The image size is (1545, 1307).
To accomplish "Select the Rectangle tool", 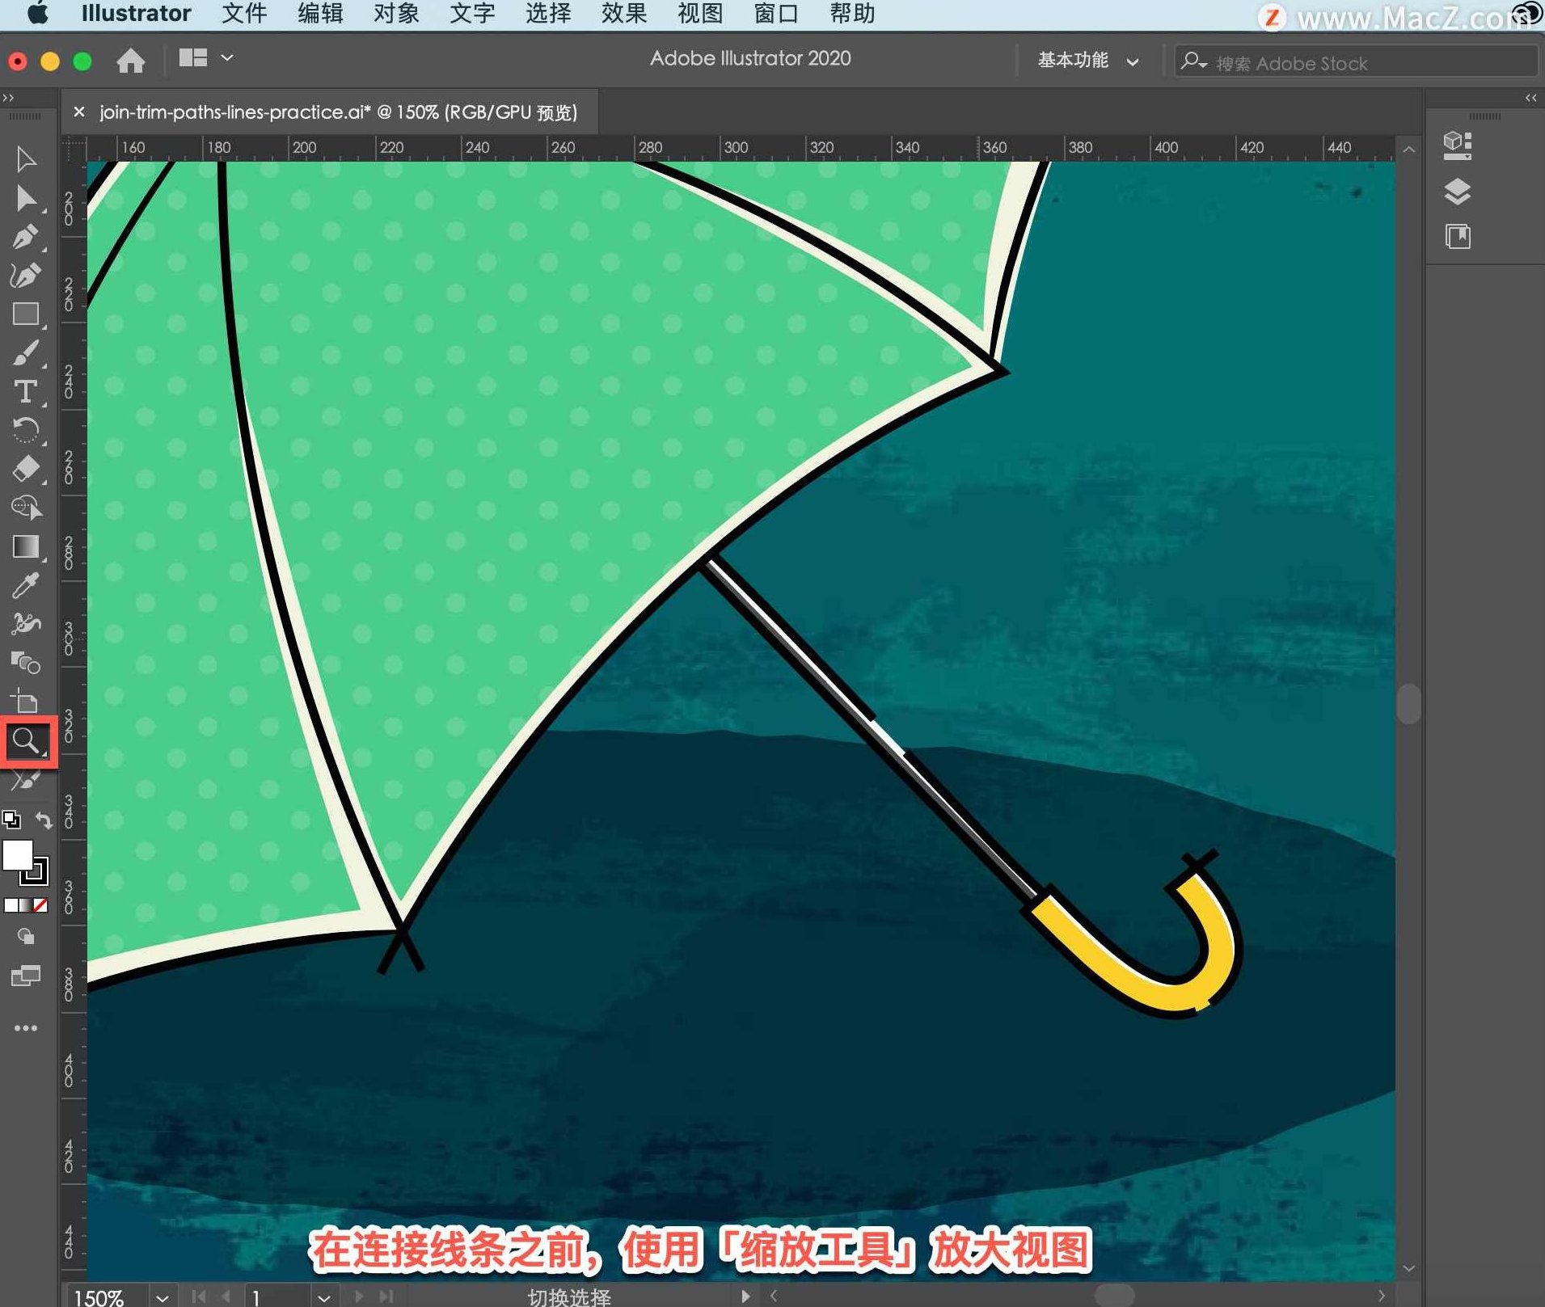I will click(25, 314).
